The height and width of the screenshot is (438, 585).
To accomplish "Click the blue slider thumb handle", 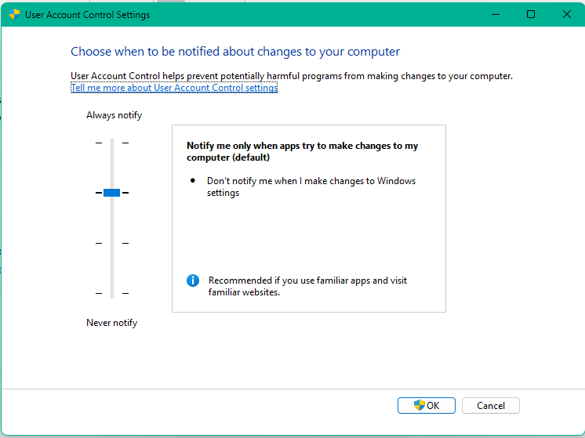I will (111, 193).
